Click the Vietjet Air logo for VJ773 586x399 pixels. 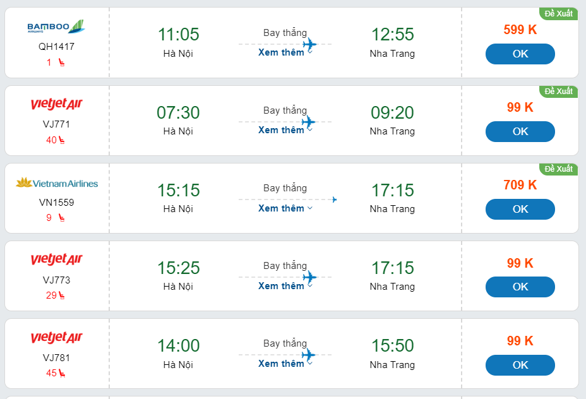[57, 259]
